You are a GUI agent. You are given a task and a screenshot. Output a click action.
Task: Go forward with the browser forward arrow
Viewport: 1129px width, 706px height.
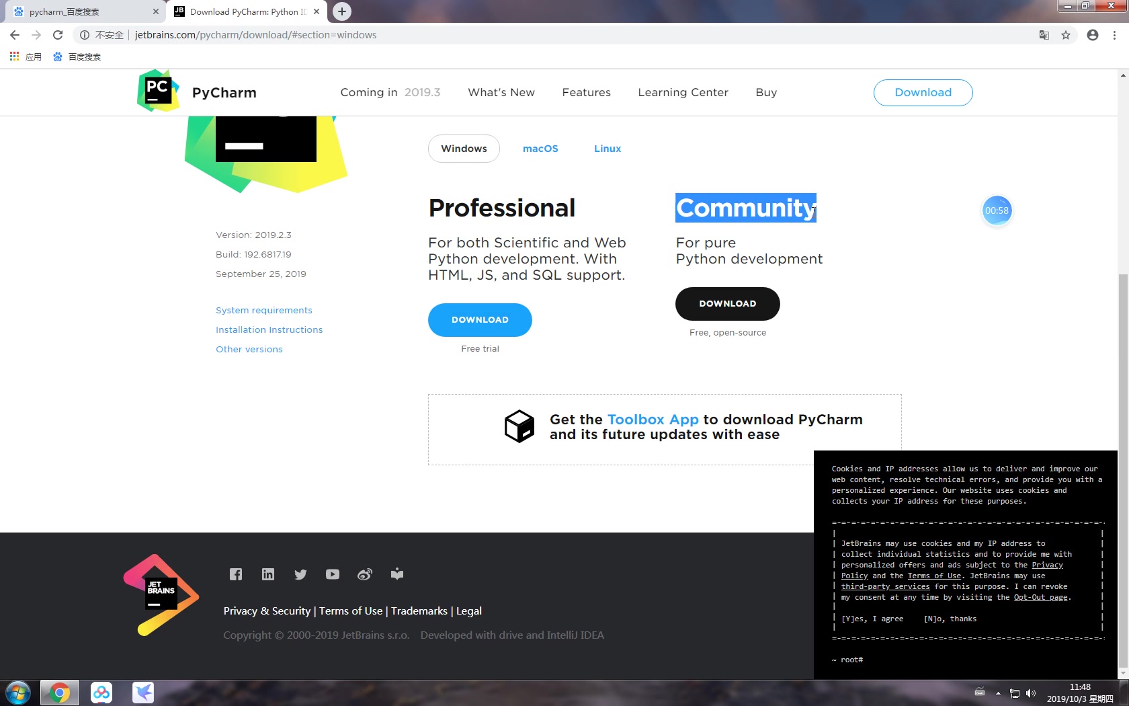36,35
